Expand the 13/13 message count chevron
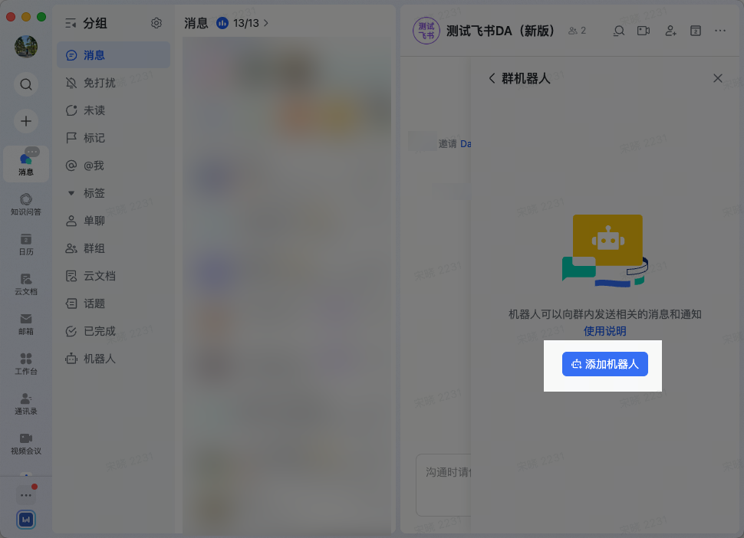Screen dimensions: 744x538 pyautogui.click(x=266, y=23)
